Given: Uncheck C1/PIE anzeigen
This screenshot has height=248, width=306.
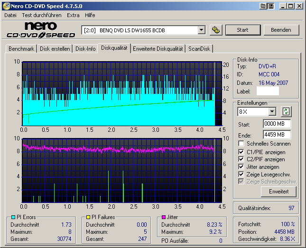Looking at the screenshot, I should 242,152.
